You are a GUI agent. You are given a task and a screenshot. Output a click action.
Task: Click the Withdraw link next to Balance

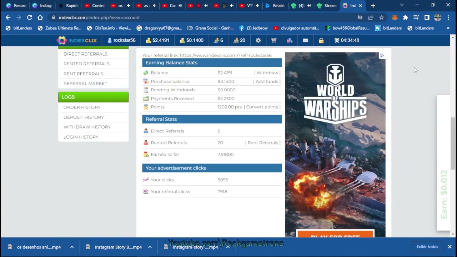tap(267, 72)
